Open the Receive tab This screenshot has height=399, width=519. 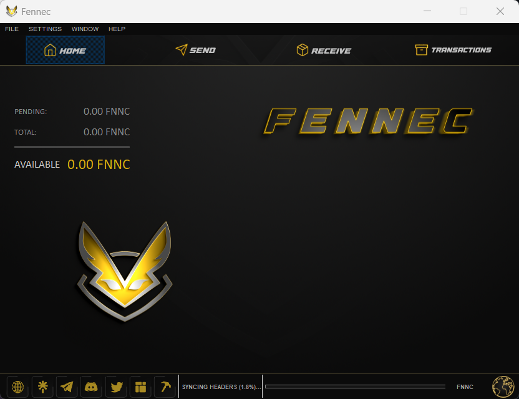click(x=324, y=50)
